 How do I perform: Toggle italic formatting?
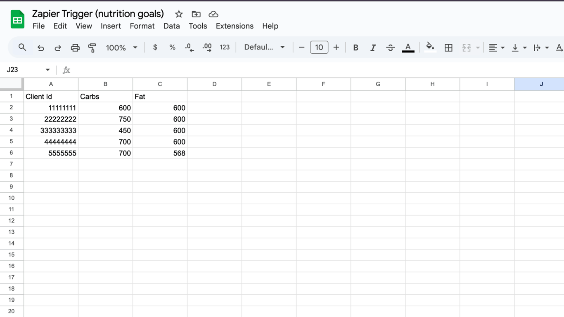[373, 47]
